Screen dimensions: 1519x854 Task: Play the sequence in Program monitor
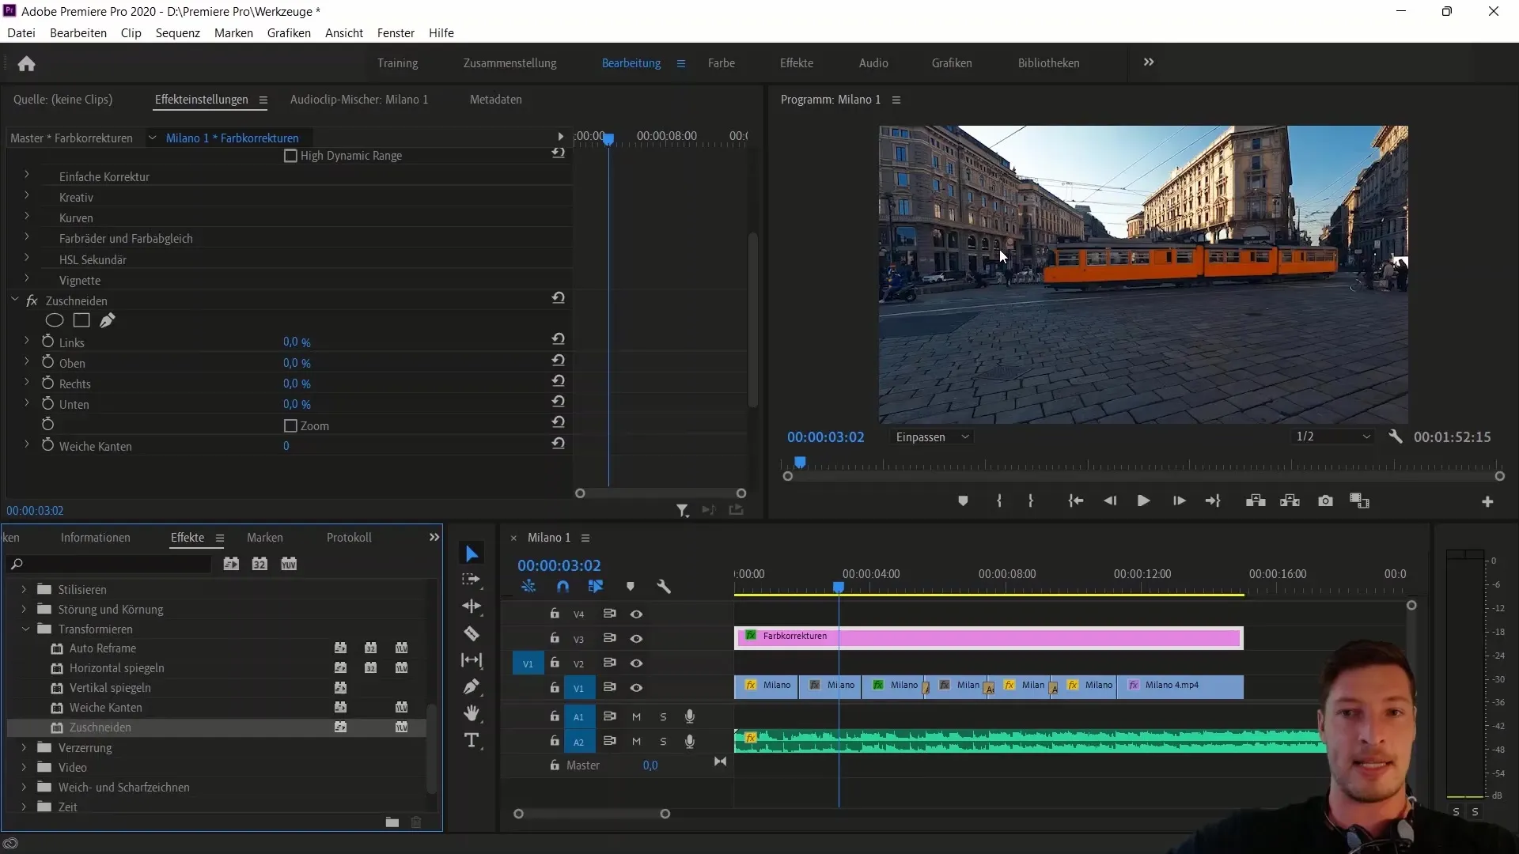coord(1143,501)
